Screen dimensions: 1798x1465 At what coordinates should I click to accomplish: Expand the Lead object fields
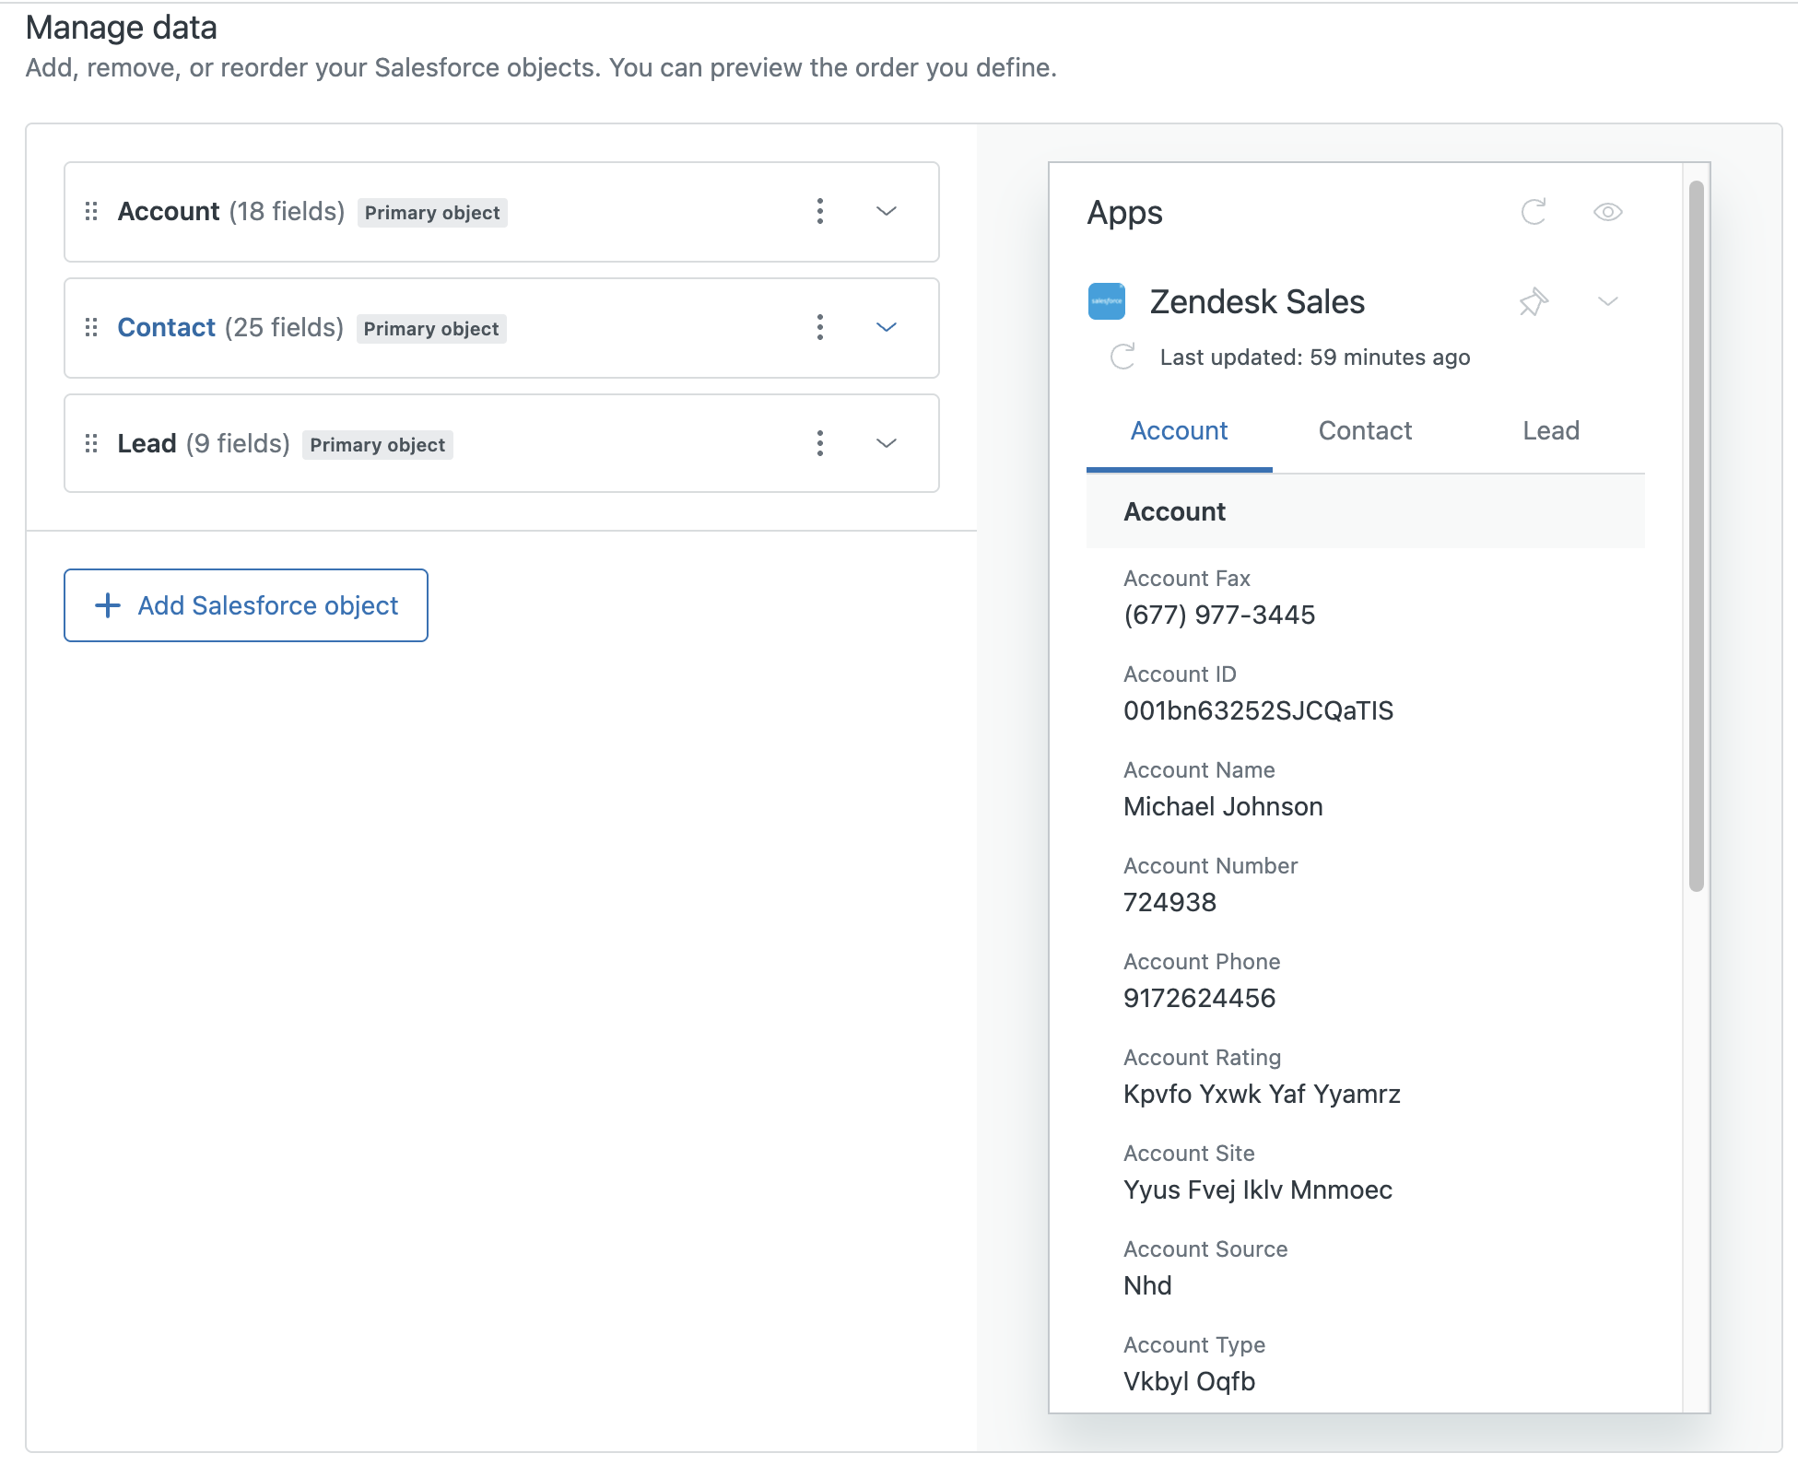coord(886,444)
